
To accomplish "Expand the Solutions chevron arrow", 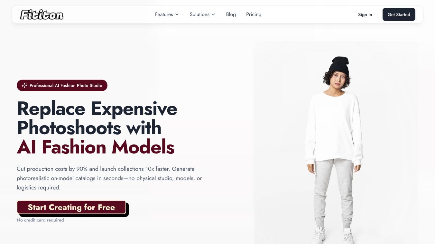I will (x=213, y=14).
